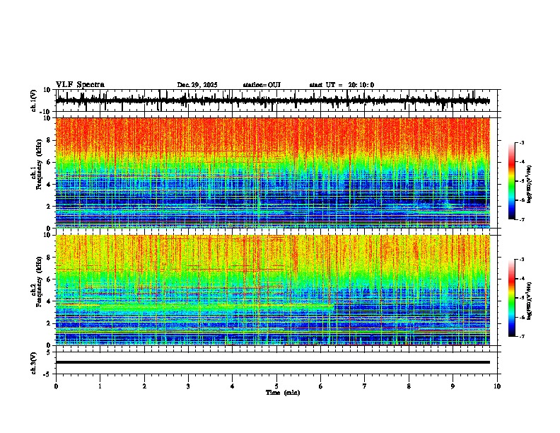Click time axis tick label "9"
The image size is (560, 433).
[453, 386]
